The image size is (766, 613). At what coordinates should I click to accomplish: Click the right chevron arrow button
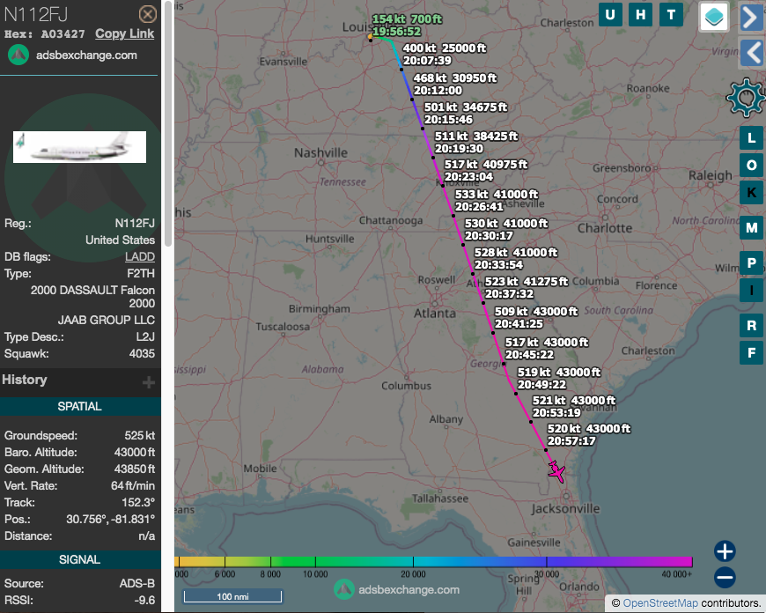coord(751,18)
